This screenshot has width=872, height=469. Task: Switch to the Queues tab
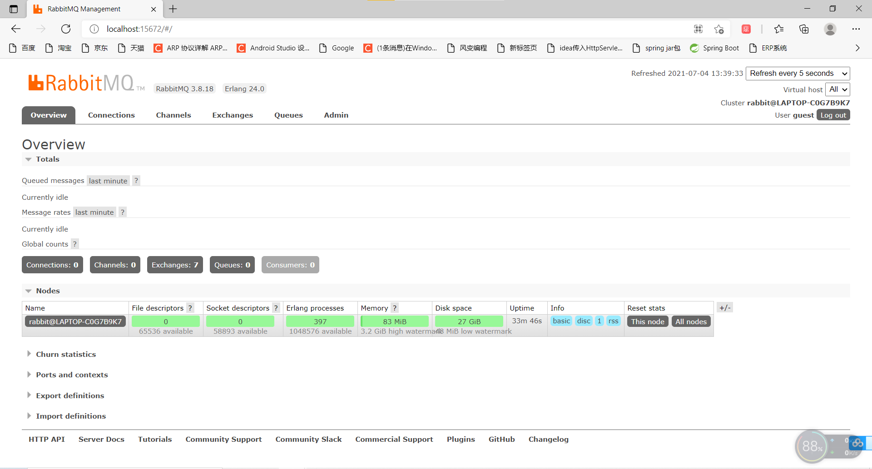pyautogui.click(x=288, y=115)
